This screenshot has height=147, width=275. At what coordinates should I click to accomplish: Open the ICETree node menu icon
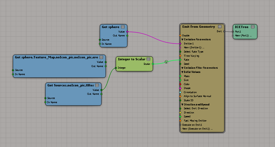(x=253, y=27)
